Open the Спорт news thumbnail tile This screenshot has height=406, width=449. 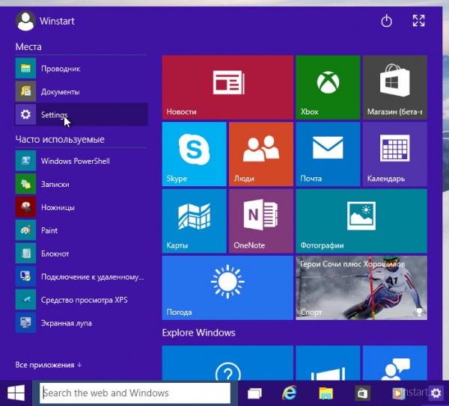(361, 287)
